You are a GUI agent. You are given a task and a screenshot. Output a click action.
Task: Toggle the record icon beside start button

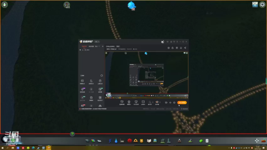pyautogui.click(x=166, y=103)
